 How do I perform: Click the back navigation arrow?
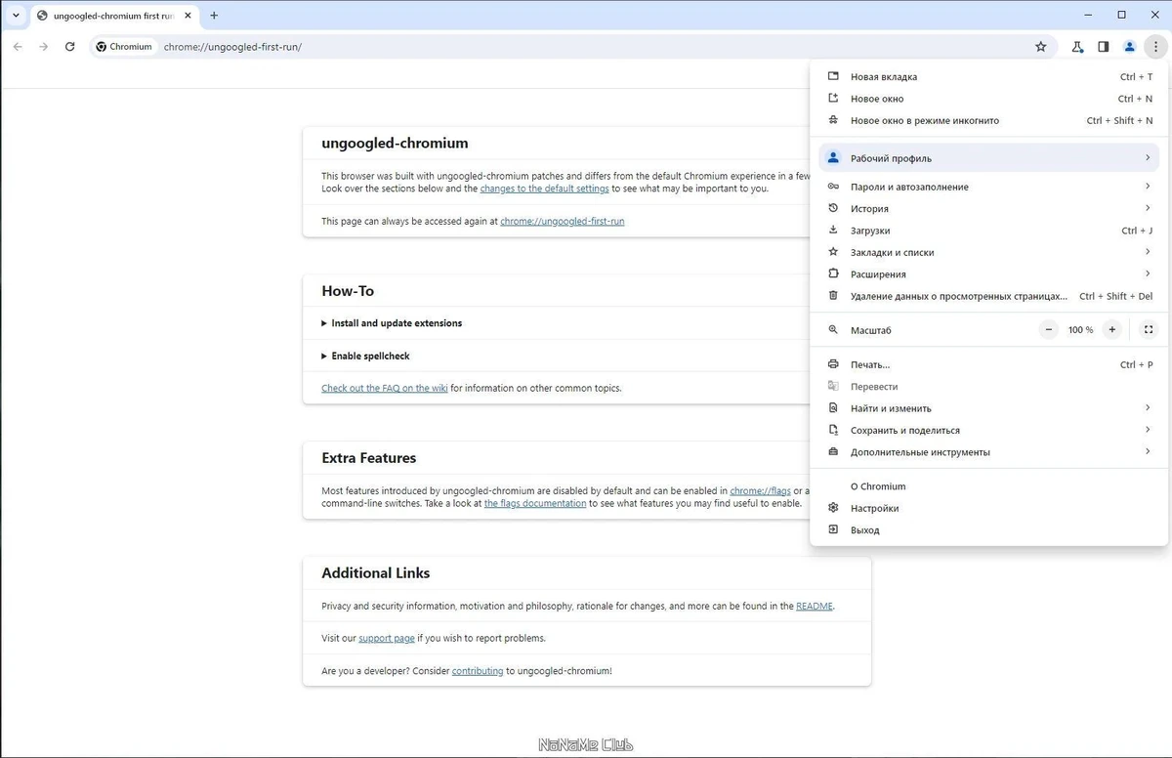[18, 46]
